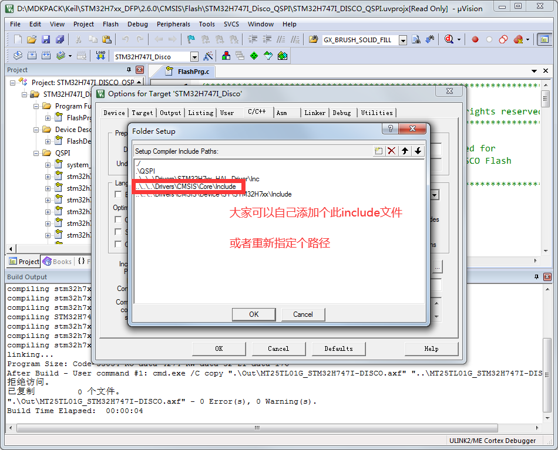The height and width of the screenshot is (450, 558).
Task: Open a file with the Open toolbar icon
Action: click(32, 39)
